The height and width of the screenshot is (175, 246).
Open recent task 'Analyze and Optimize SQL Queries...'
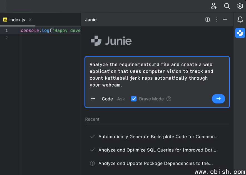point(157,150)
